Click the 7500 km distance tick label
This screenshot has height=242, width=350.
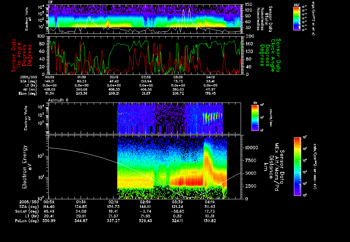point(251,161)
